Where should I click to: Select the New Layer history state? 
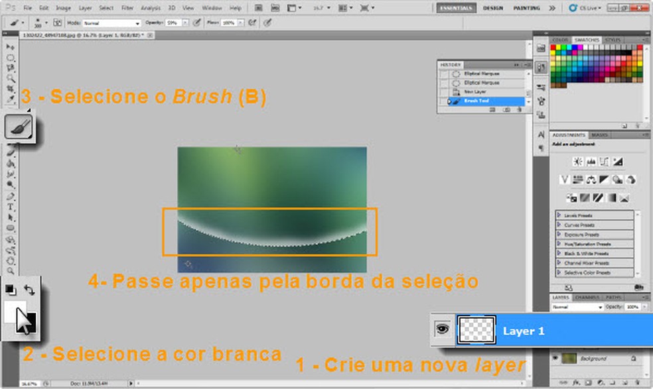[x=486, y=91]
